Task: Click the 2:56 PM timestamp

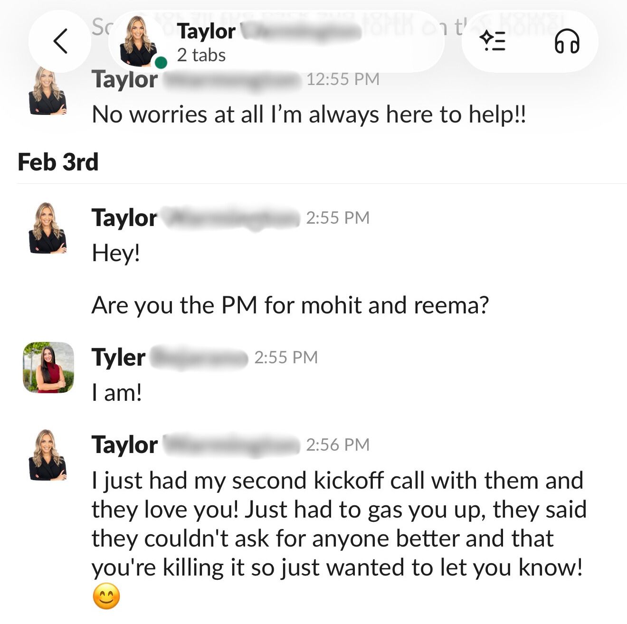Action: click(x=337, y=444)
